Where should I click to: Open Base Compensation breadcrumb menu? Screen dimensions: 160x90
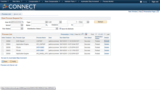click(52, 1)
